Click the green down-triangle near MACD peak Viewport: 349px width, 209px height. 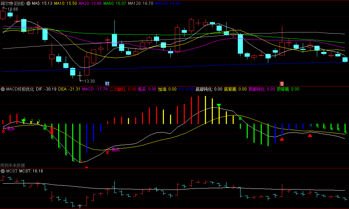(219, 105)
